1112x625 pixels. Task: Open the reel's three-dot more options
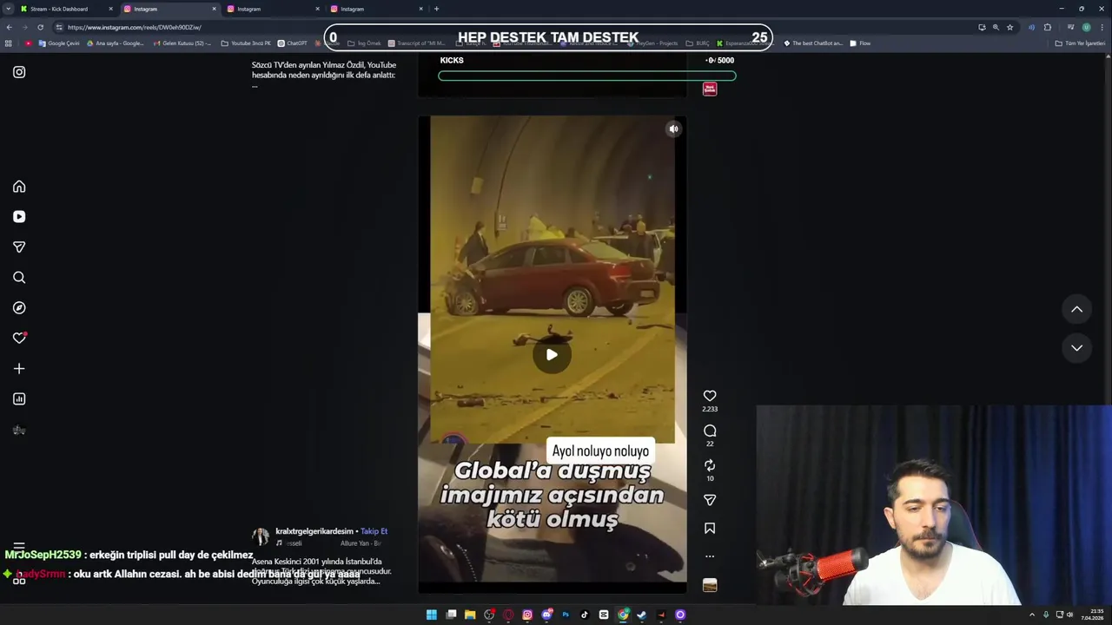[x=710, y=556]
